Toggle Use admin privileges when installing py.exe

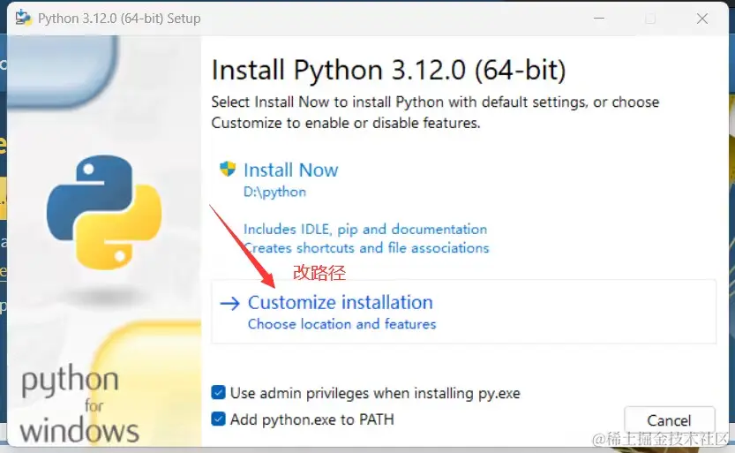[x=219, y=392]
